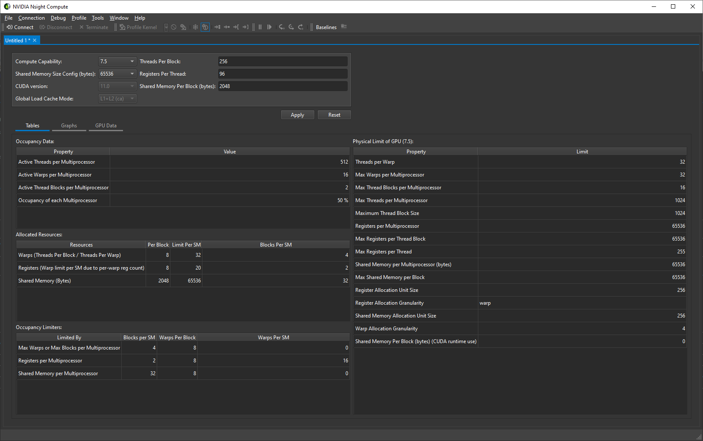Click the first run-to-next arrow icon
The width and height of the screenshot is (703, 441).
(x=217, y=27)
